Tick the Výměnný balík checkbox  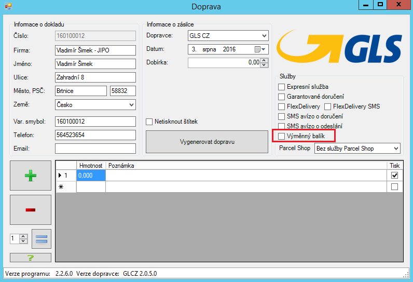coord(282,136)
